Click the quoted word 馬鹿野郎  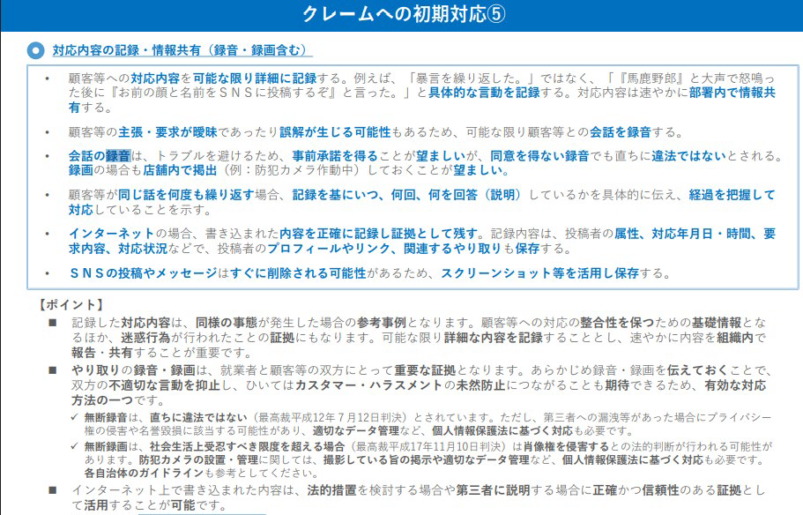point(652,78)
